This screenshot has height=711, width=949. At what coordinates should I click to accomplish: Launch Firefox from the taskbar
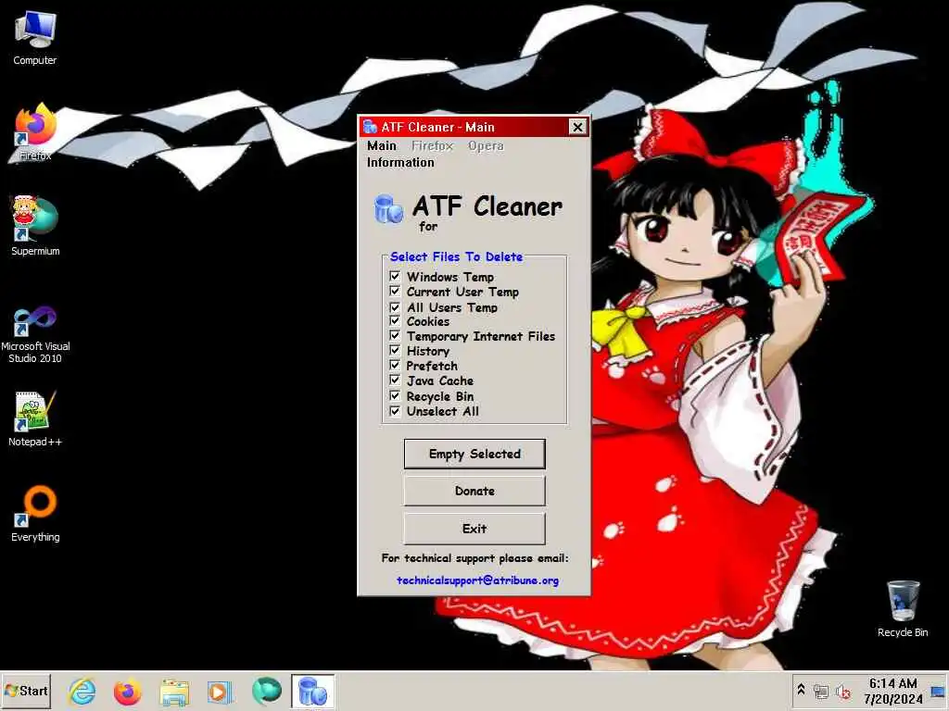click(x=128, y=691)
